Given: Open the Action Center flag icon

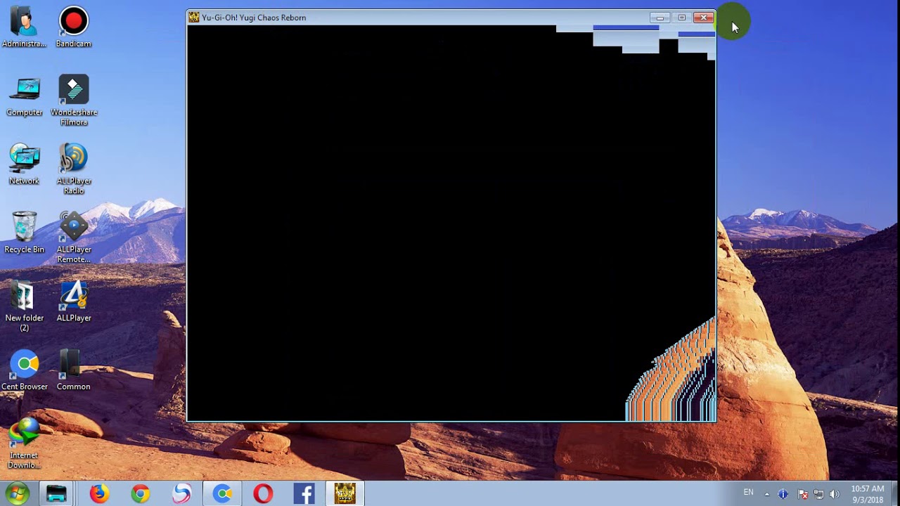Looking at the screenshot, I should point(802,494).
